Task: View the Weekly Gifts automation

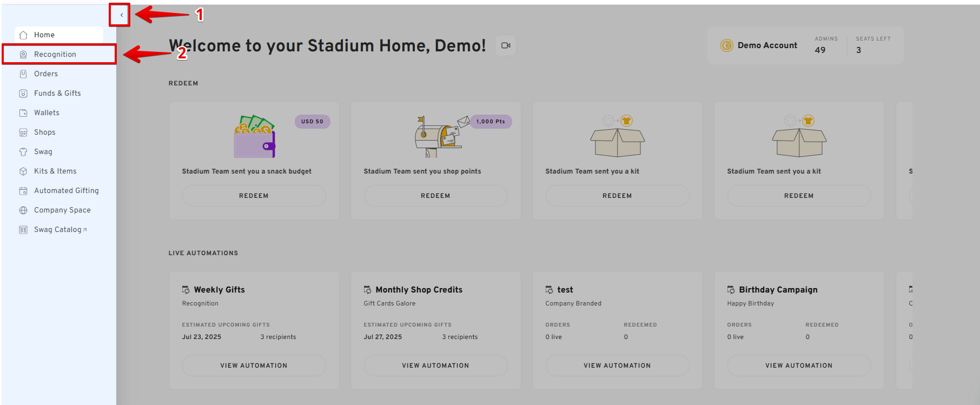Action: pos(254,366)
